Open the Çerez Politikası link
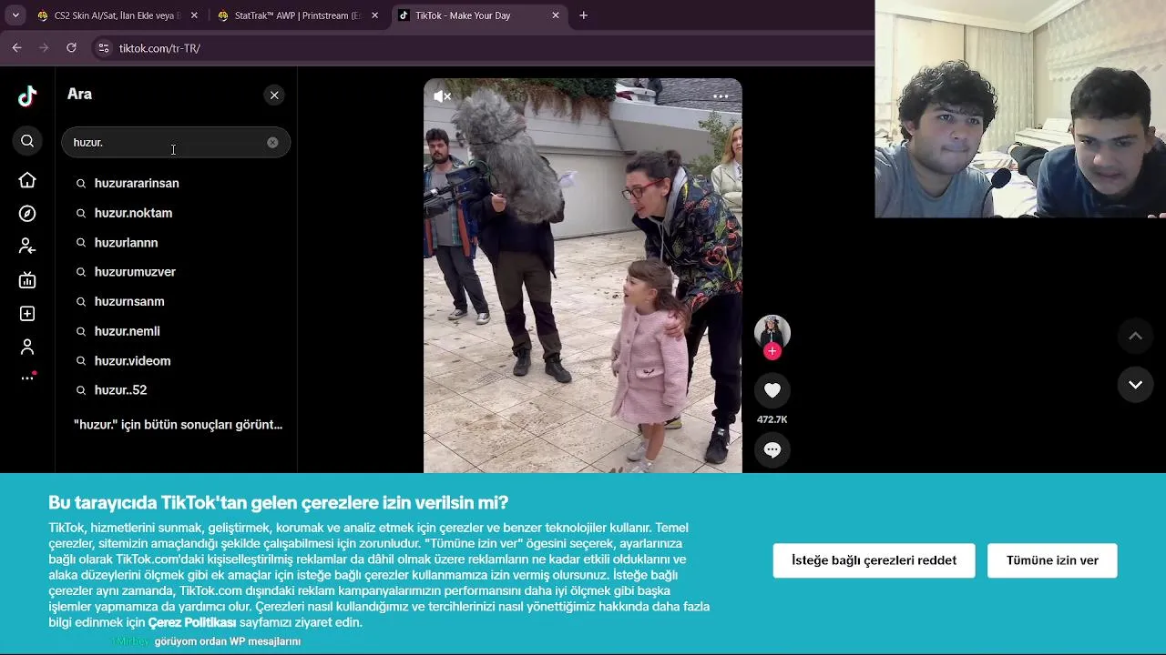The image size is (1166, 655). 192,622
